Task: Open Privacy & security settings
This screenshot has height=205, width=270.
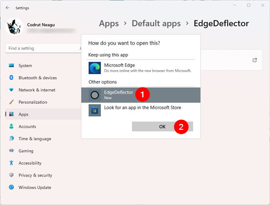Action: [43, 175]
